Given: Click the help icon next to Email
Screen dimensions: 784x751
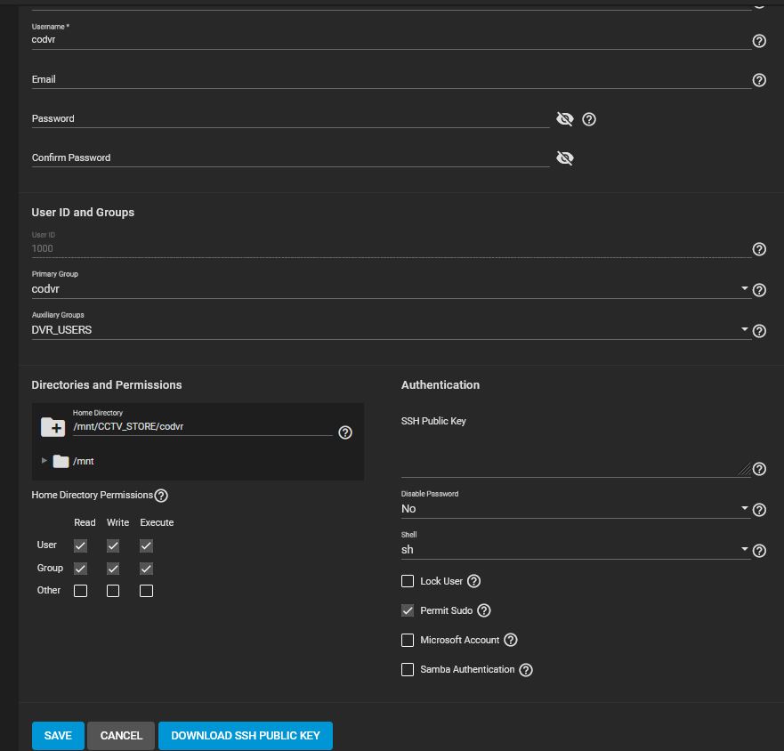Looking at the screenshot, I should point(759,80).
